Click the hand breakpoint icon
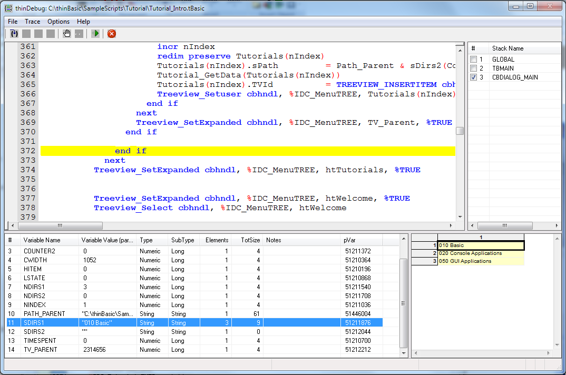This screenshot has height=375, width=566. point(66,34)
